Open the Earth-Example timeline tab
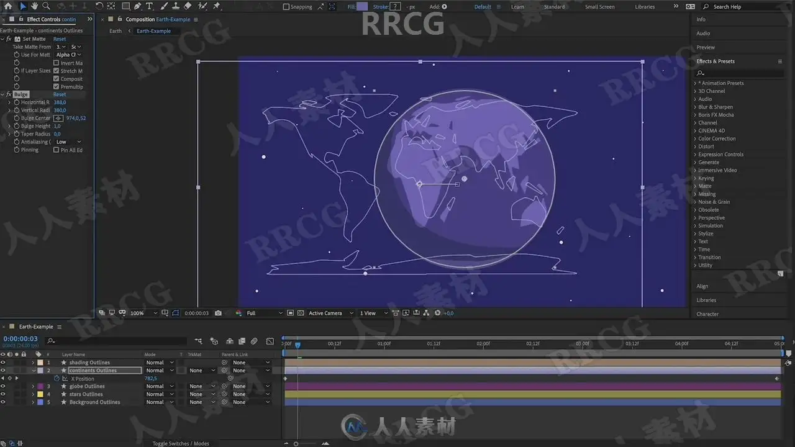The height and width of the screenshot is (447, 795). 36,327
